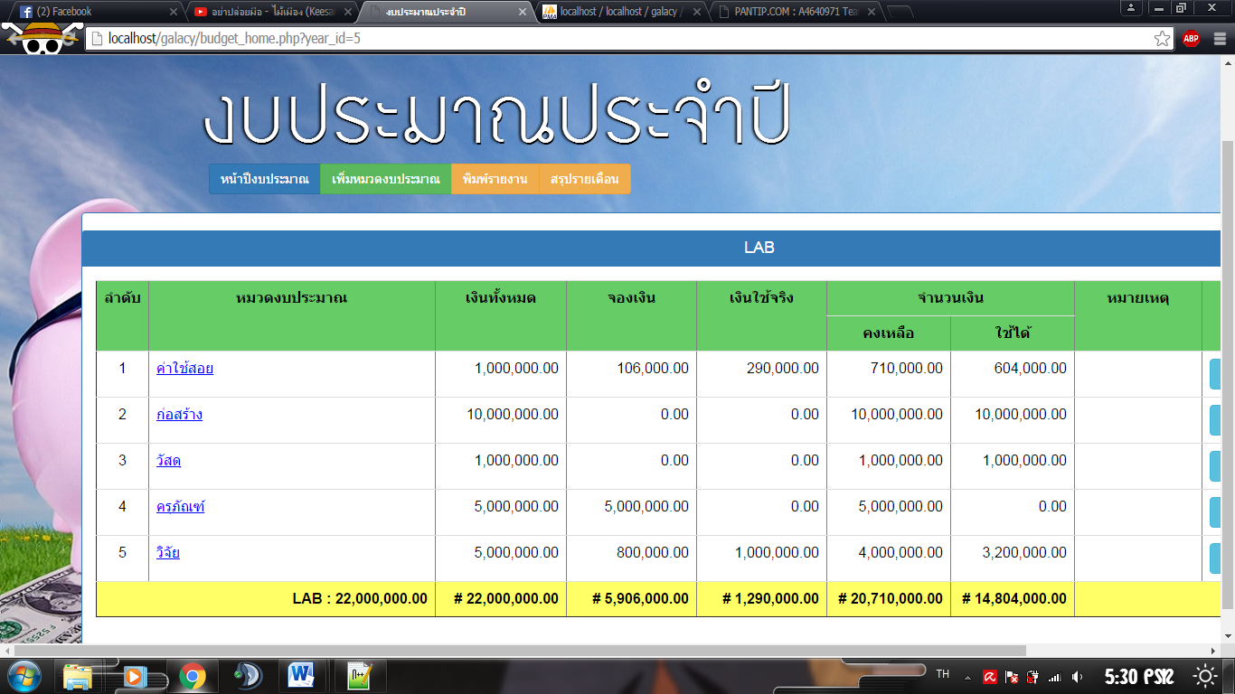1235x694 pixels.
Task: Show hidden tray icons arrow
Action: coord(967,677)
